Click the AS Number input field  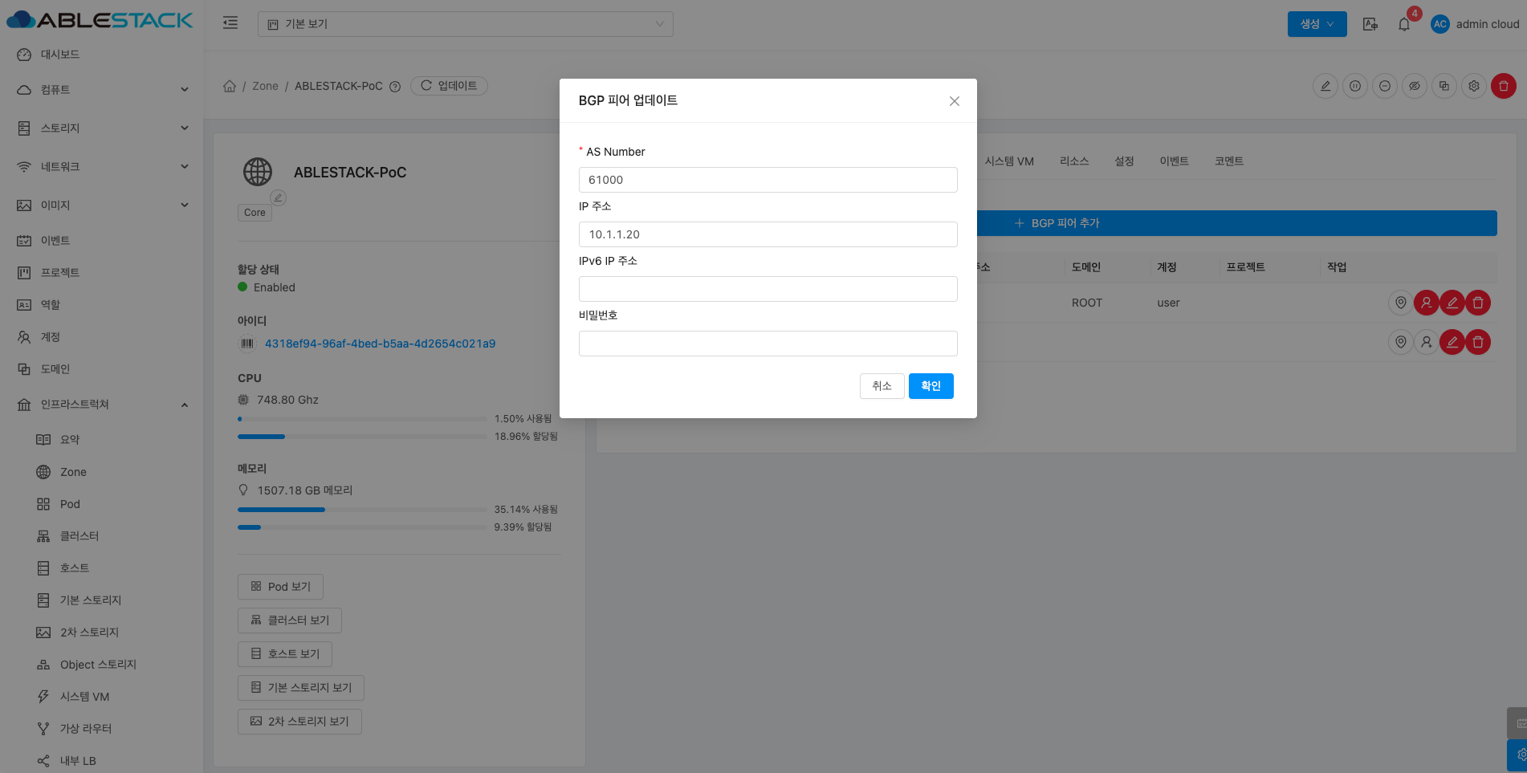pyautogui.click(x=768, y=180)
